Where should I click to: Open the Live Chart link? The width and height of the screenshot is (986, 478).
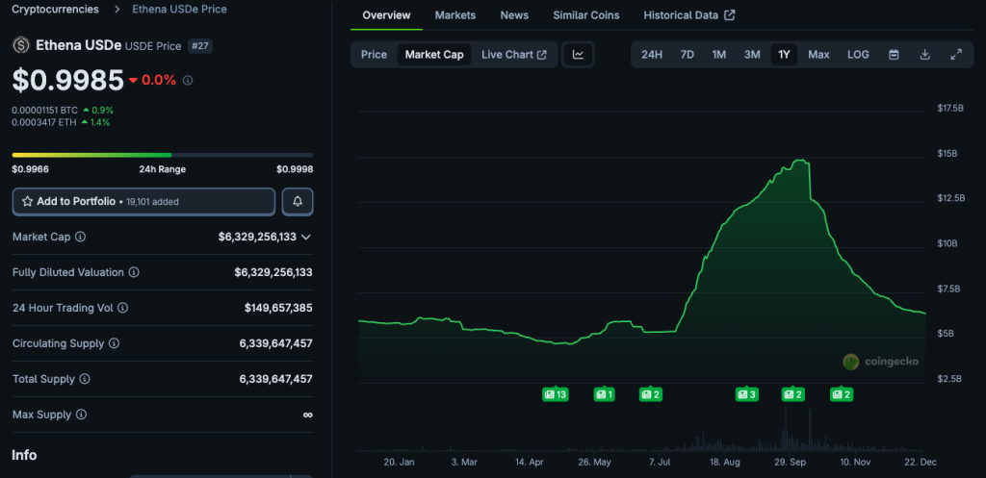(x=513, y=55)
